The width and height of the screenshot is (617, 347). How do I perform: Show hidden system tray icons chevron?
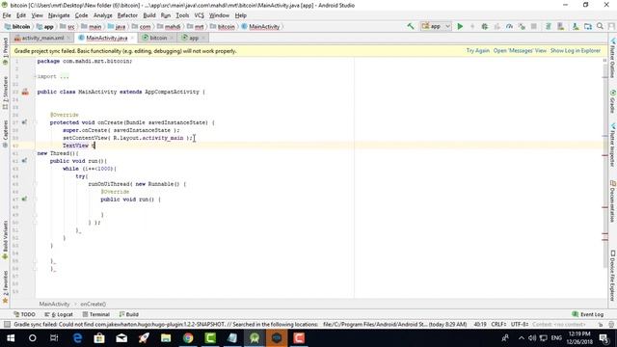(522, 338)
